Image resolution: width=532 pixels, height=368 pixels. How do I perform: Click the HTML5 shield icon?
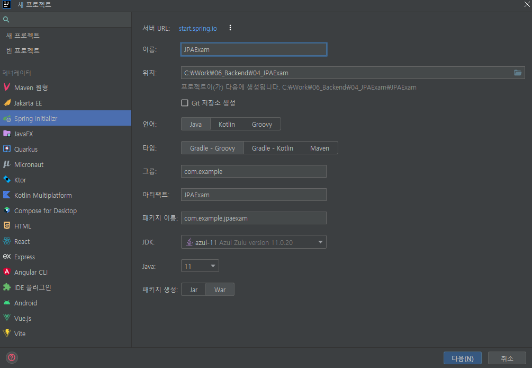pyautogui.click(x=7, y=225)
